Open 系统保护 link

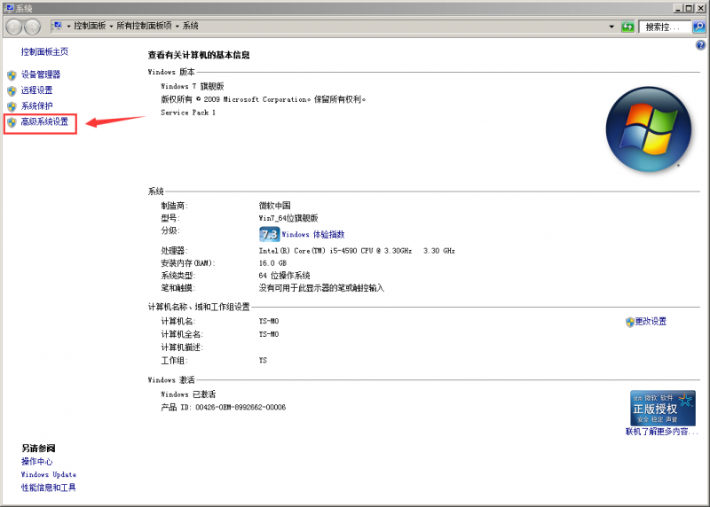[36, 106]
